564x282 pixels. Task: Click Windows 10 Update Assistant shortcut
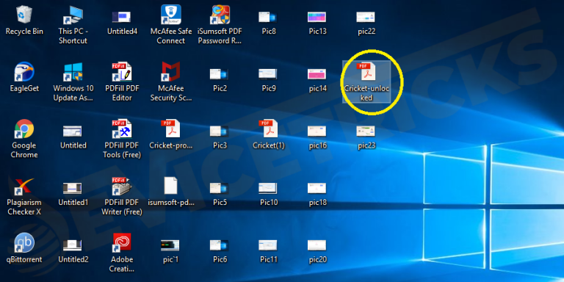[73, 71]
